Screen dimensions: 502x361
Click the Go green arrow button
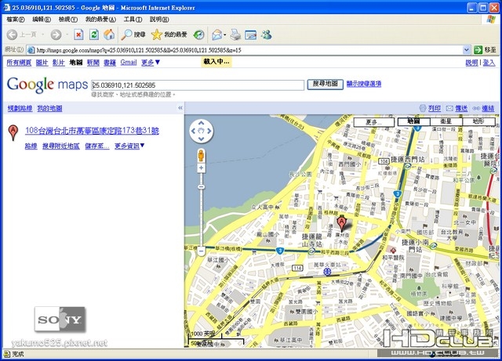(478, 49)
